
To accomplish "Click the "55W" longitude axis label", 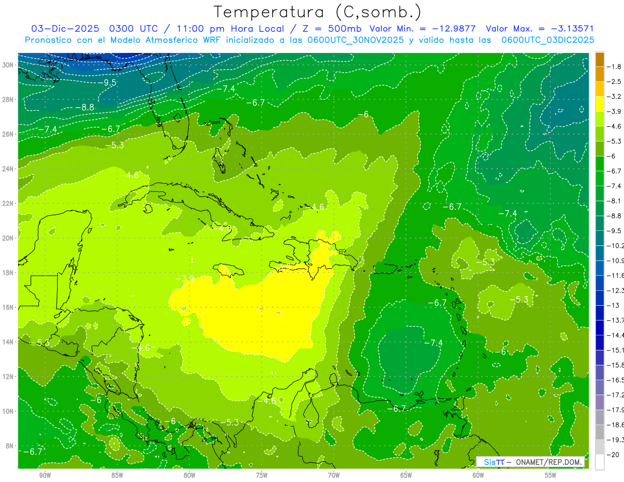I will (x=551, y=475).
